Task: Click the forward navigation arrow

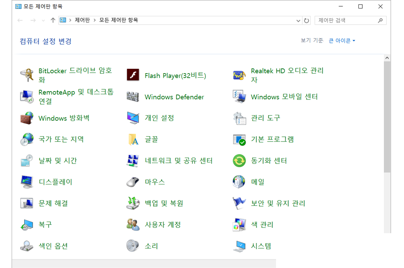Action: point(33,20)
